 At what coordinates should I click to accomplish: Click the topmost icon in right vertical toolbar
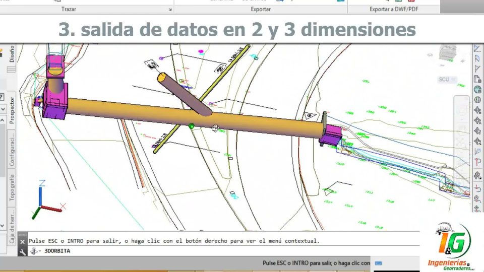477,48
